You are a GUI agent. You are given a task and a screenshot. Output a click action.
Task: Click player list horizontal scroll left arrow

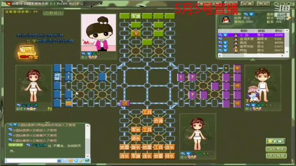point(220,55)
